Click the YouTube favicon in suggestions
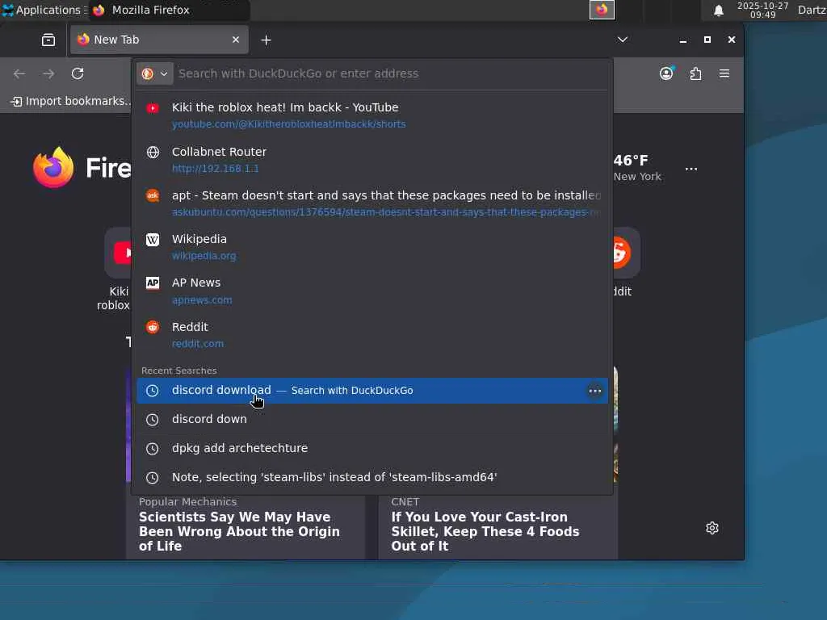The height and width of the screenshot is (620, 827). pyautogui.click(x=153, y=108)
